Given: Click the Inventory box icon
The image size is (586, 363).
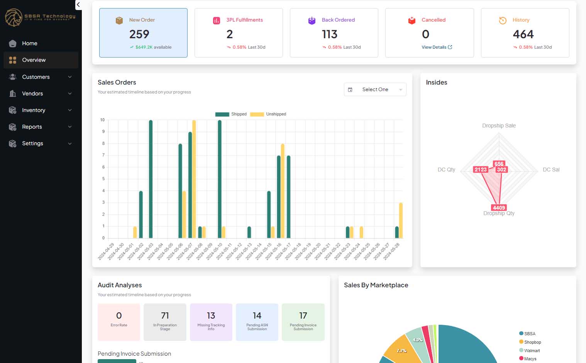Looking at the screenshot, I should [x=13, y=110].
